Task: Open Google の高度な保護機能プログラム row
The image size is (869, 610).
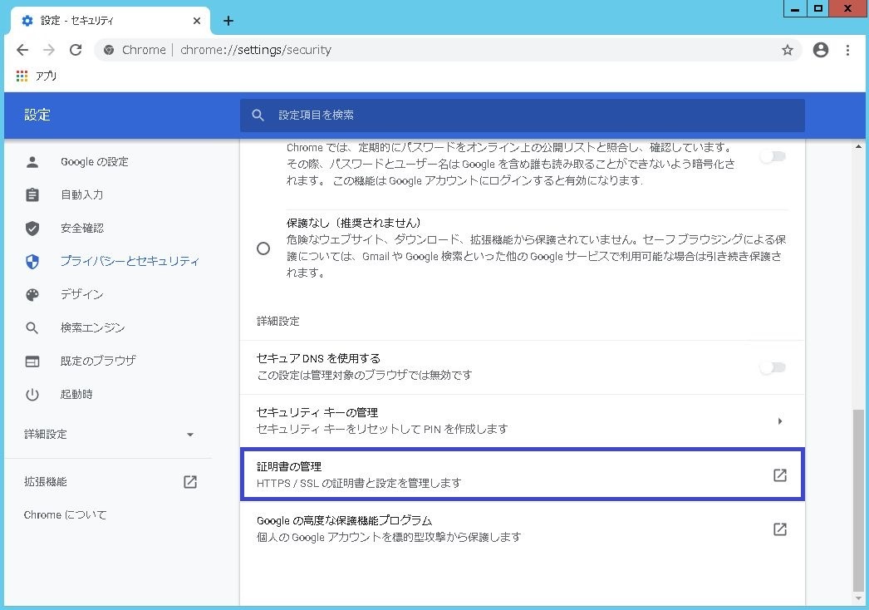Action: pos(522,529)
